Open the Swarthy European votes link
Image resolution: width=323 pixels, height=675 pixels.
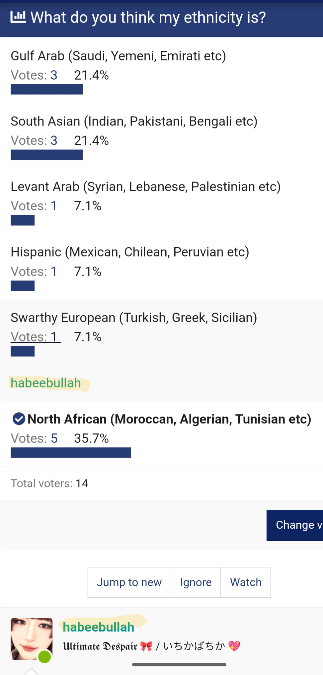[35, 337]
